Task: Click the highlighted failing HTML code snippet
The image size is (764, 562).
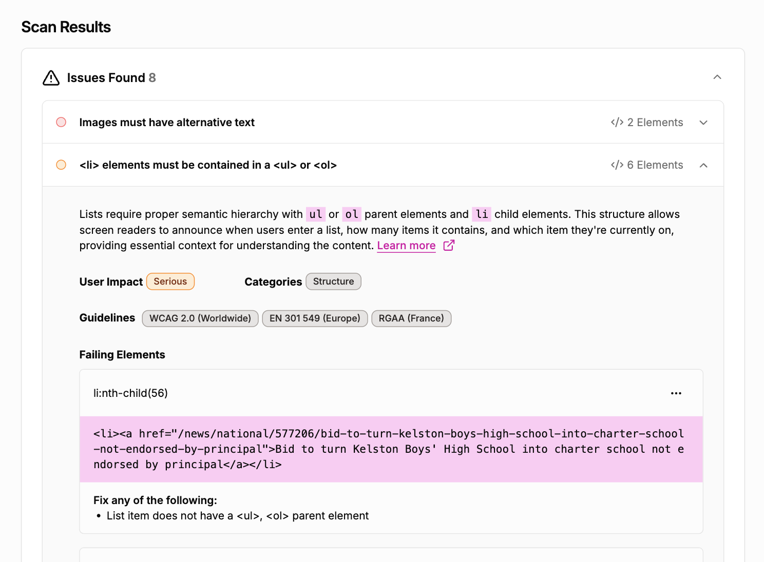Action: [x=391, y=449]
